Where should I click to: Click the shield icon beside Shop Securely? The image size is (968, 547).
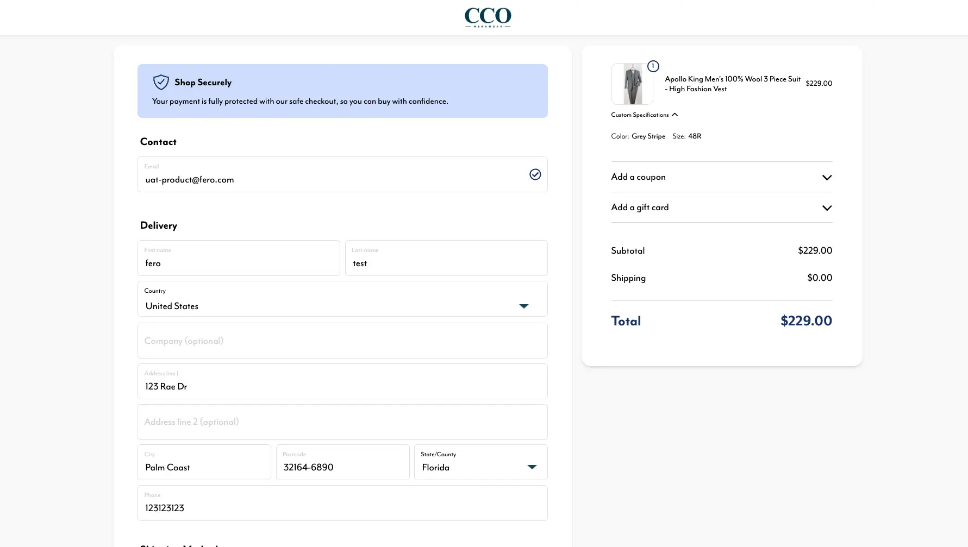(x=161, y=82)
